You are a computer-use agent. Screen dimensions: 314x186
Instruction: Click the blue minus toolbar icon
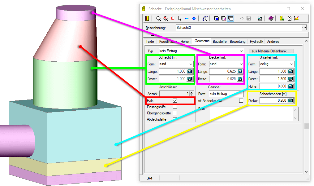(187, 19)
